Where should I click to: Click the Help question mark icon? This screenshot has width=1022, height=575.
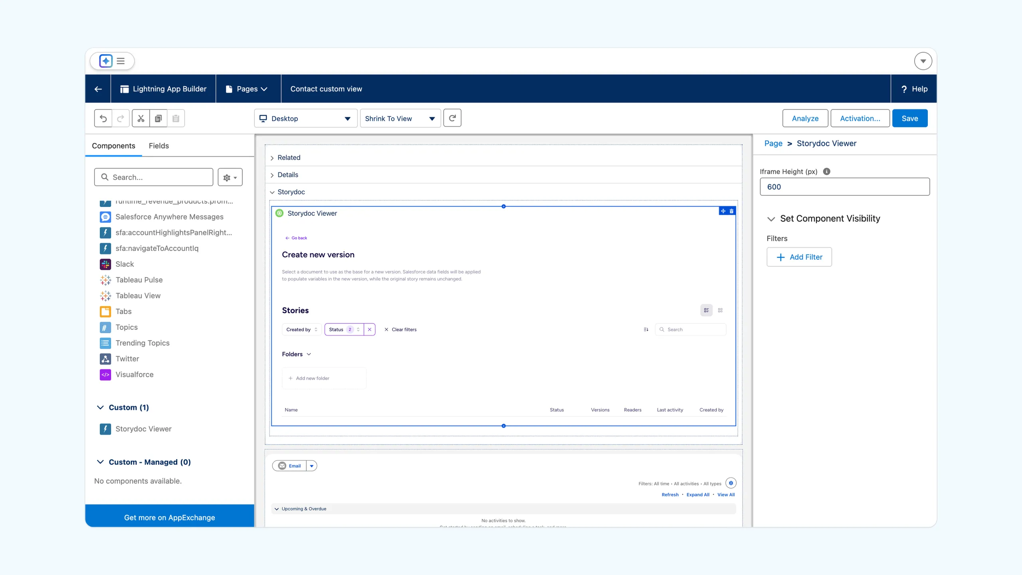point(904,89)
